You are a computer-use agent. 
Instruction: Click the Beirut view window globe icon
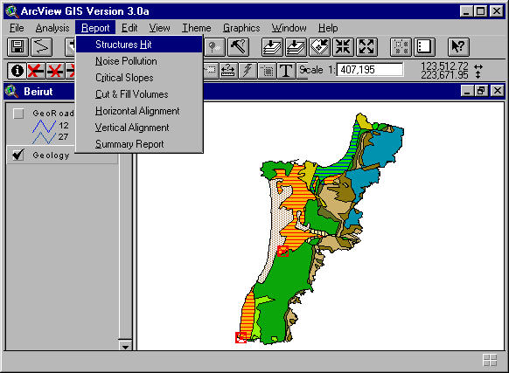point(12,91)
